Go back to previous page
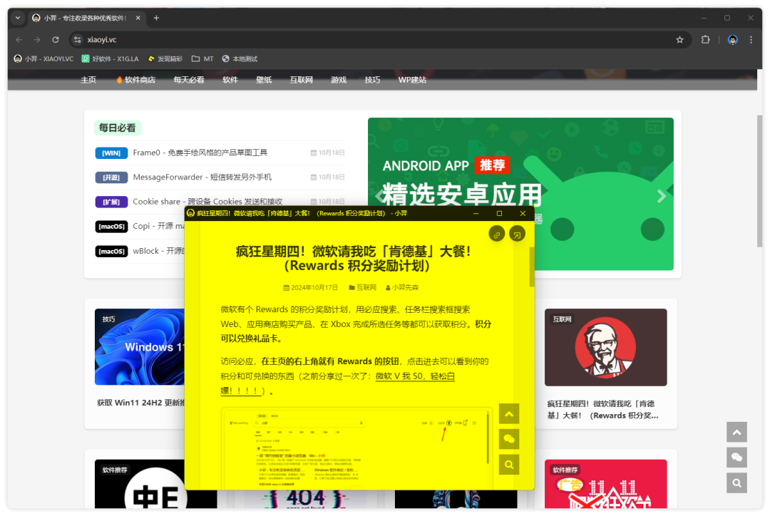 coord(19,40)
